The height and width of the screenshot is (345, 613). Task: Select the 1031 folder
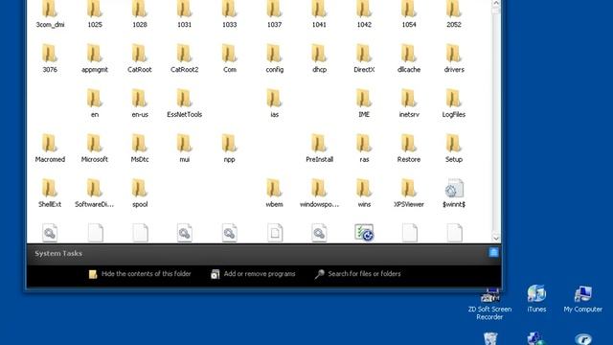click(x=185, y=14)
